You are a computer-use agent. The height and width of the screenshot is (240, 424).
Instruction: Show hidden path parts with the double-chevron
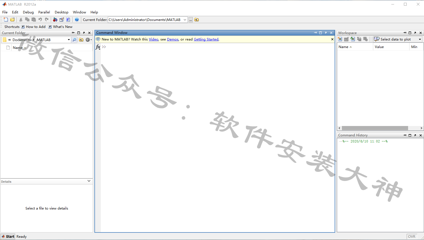tap(9, 40)
